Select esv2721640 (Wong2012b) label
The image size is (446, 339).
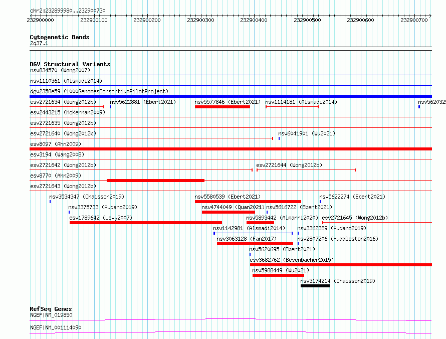[x=63, y=133]
